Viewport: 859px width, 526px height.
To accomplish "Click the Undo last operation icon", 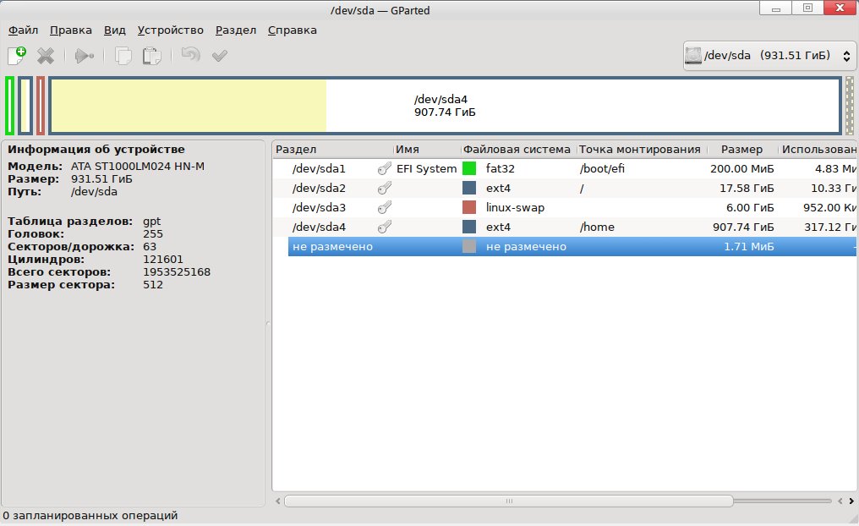I will click(x=190, y=54).
